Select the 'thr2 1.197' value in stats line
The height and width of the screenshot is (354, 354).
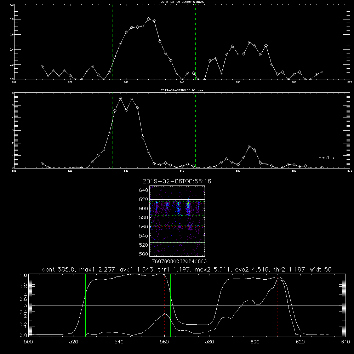point(289,269)
